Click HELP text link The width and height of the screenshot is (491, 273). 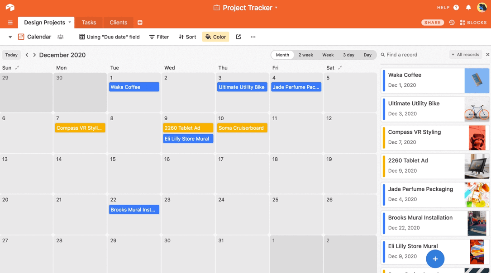(x=443, y=8)
